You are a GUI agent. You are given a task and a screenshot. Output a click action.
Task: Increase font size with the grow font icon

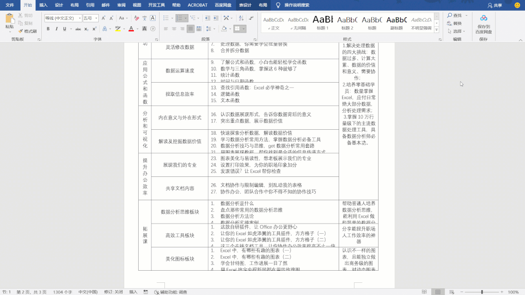coord(103,18)
